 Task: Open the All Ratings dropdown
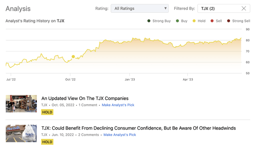point(140,8)
